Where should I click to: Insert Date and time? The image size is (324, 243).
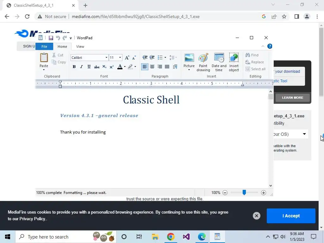coord(219,62)
